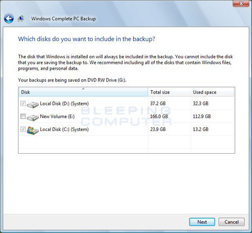Click the Local Disk (C:) checkbox
Image resolution: width=252 pixels, height=233 pixels.
pyautogui.click(x=23, y=129)
